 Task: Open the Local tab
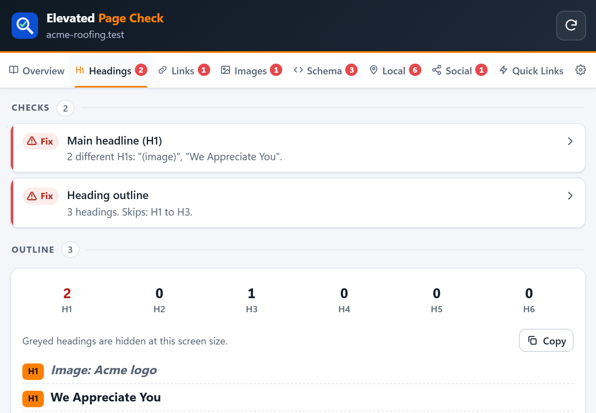pyautogui.click(x=395, y=71)
